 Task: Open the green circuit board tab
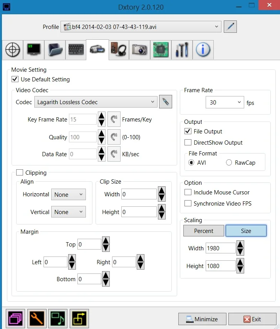pos(161,50)
